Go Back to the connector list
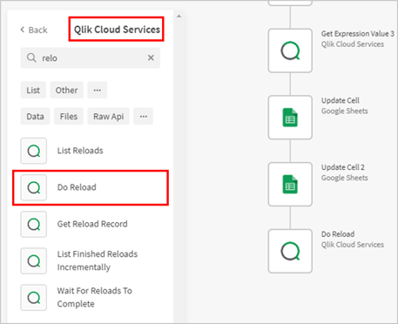398x324 pixels. click(34, 30)
